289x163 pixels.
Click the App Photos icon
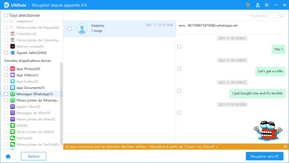(x=12, y=69)
